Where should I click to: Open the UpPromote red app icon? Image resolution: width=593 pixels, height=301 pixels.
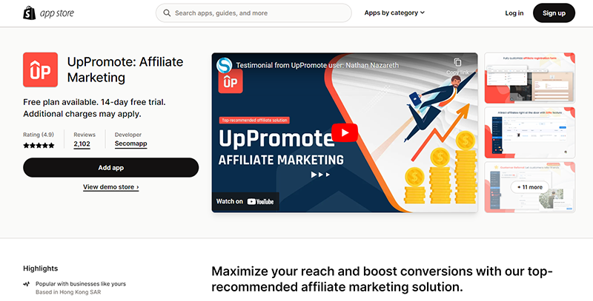click(x=41, y=70)
